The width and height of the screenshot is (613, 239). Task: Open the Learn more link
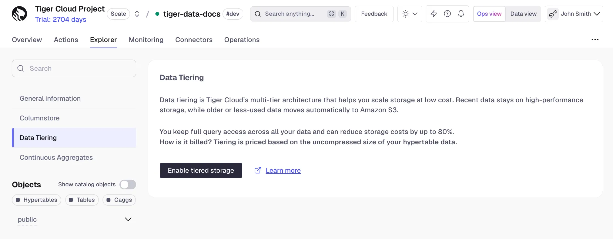(x=283, y=170)
